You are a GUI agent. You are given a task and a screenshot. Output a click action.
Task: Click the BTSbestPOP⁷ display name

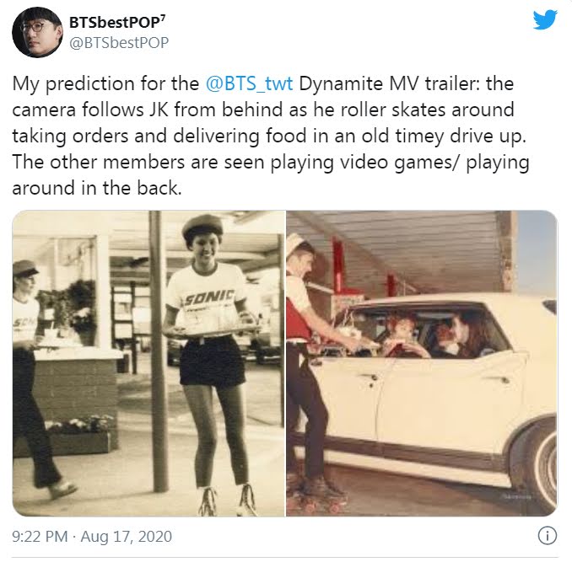tap(117, 22)
